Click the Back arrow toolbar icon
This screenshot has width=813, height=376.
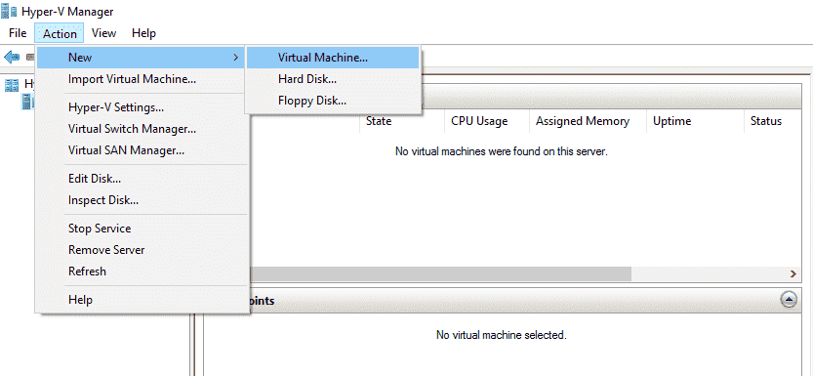[x=12, y=57]
